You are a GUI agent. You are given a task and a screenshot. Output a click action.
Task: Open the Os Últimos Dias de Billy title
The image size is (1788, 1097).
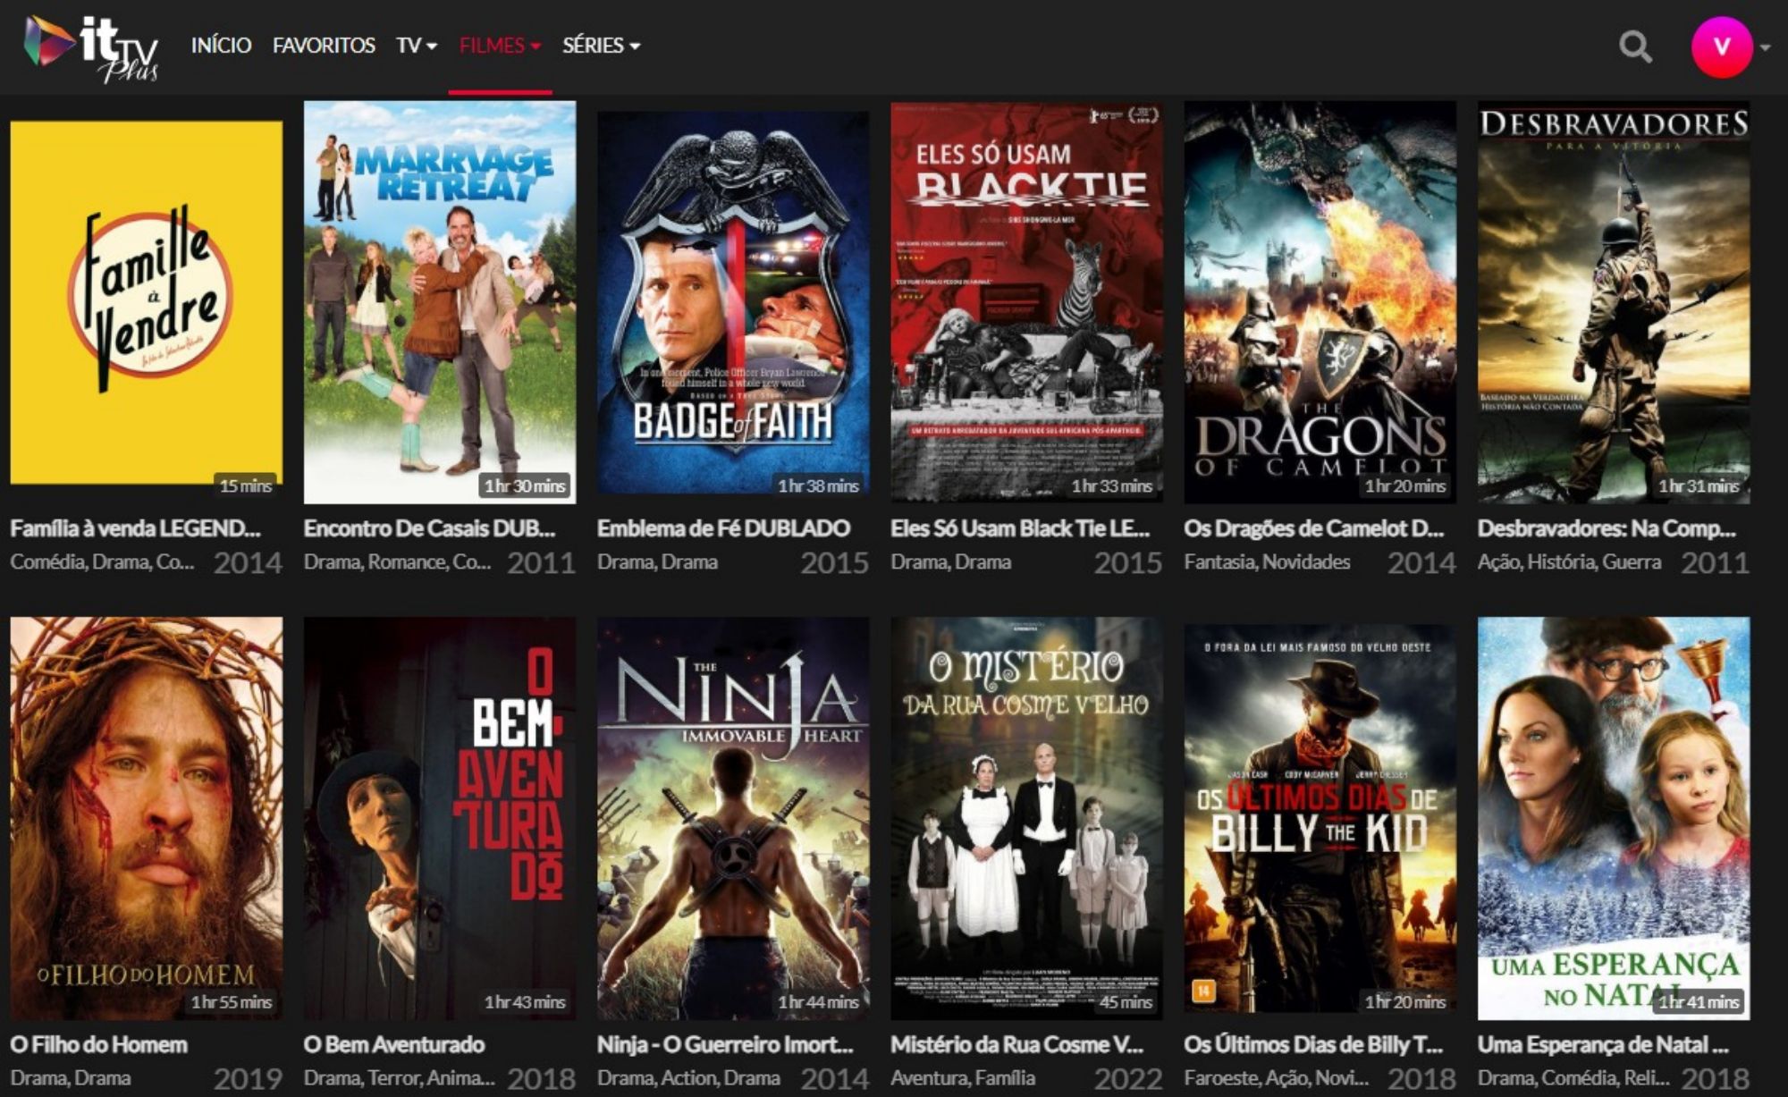[x=1312, y=1044]
